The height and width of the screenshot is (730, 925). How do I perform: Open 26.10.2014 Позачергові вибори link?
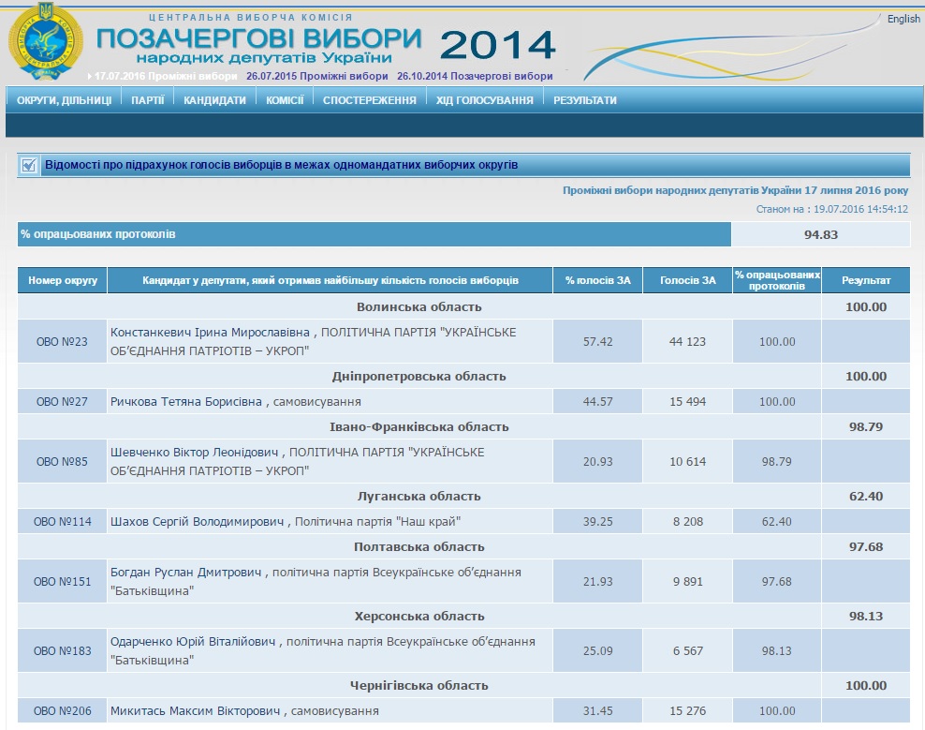475,76
